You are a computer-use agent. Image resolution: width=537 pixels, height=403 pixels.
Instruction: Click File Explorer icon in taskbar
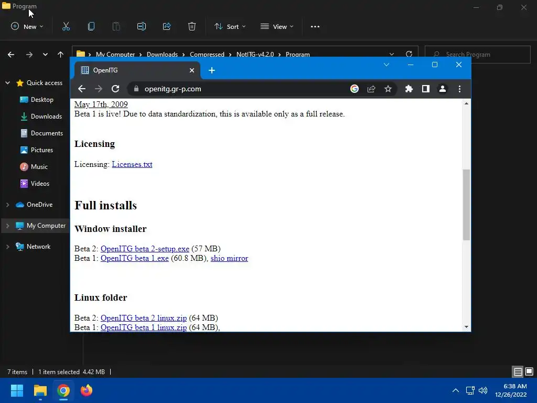pos(40,390)
